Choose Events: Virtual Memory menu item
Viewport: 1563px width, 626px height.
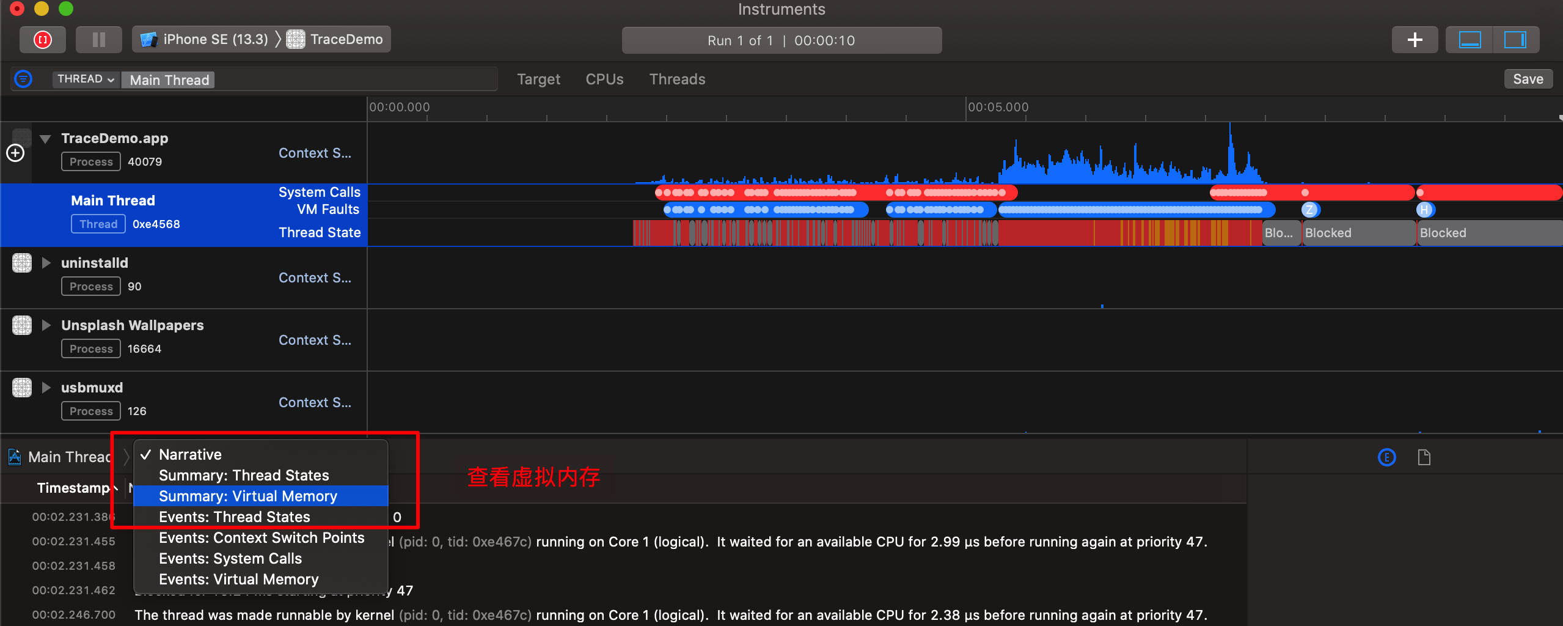(261, 579)
